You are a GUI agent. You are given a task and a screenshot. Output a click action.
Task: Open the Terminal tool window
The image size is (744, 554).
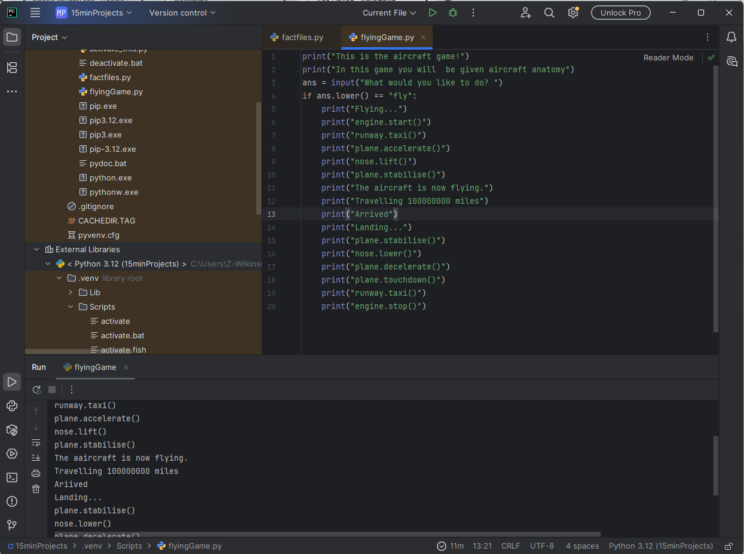point(12,478)
